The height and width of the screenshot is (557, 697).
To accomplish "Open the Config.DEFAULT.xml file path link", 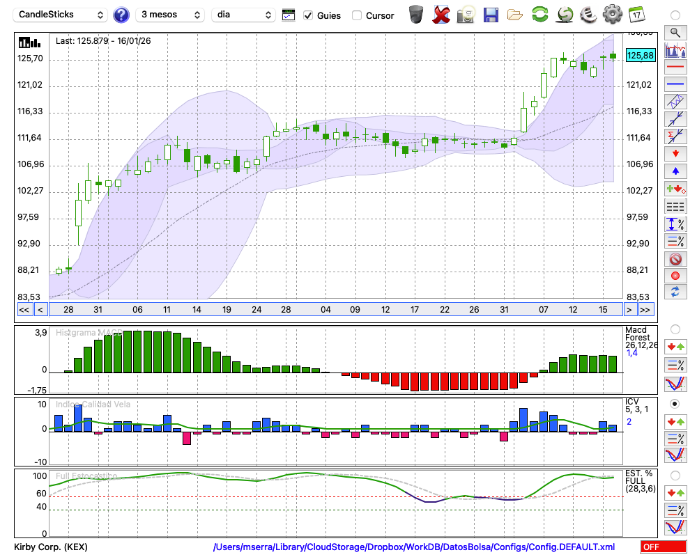I will click(414, 547).
